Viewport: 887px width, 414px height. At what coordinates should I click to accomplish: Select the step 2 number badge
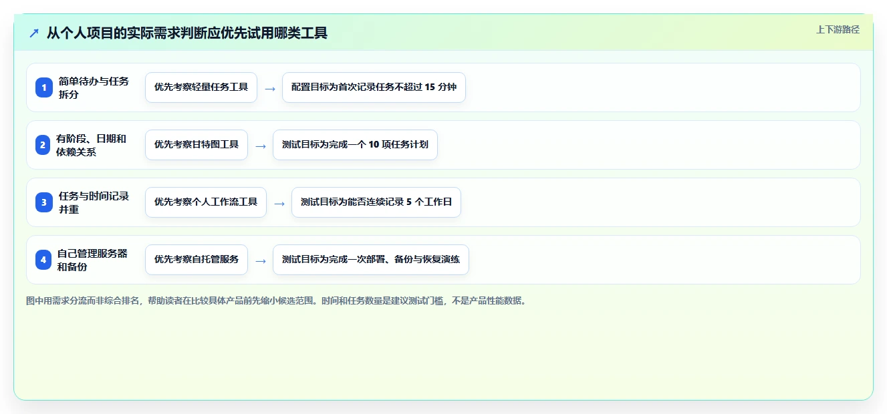pyautogui.click(x=43, y=145)
